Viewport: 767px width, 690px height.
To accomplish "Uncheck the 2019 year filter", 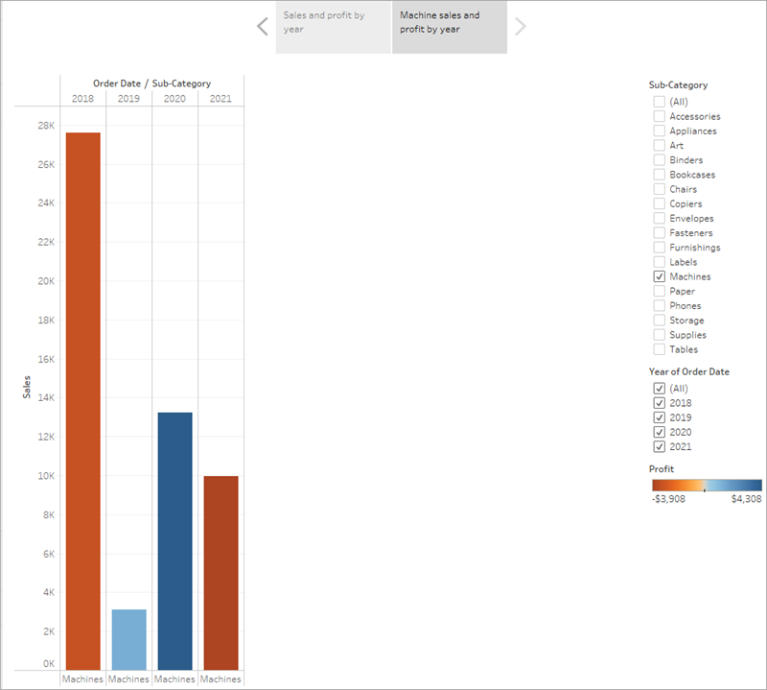I will pyautogui.click(x=660, y=417).
